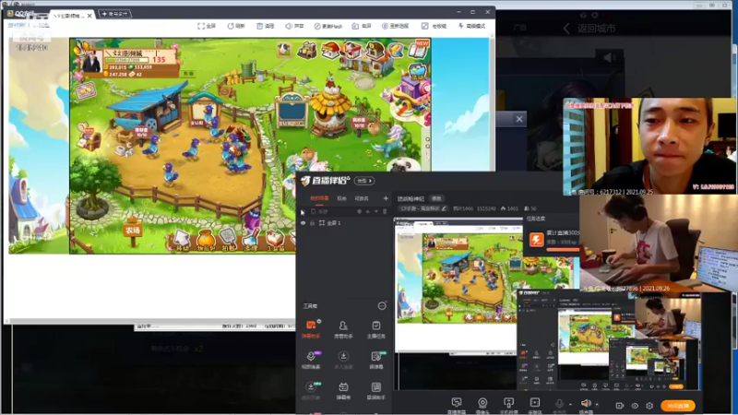Open the member dropdown beside streaming companion logo

pyautogui.click(x=364, y=181)
